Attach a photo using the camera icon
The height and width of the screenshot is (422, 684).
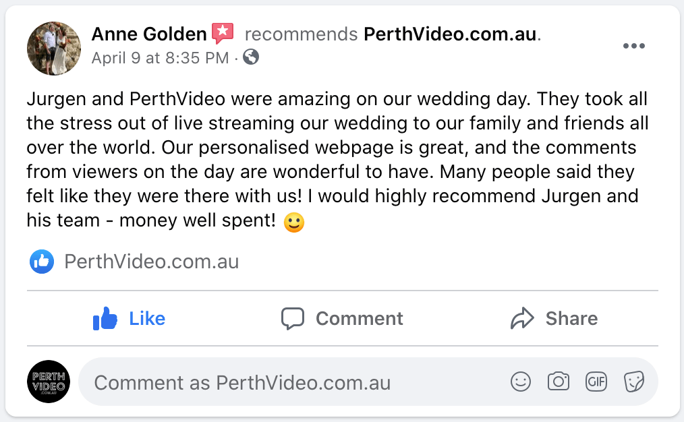click(559, 382)
